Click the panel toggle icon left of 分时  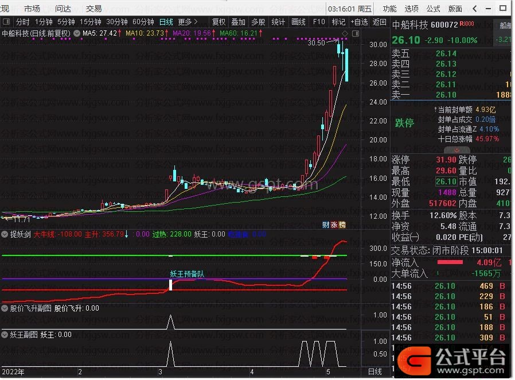click(6, 22)
